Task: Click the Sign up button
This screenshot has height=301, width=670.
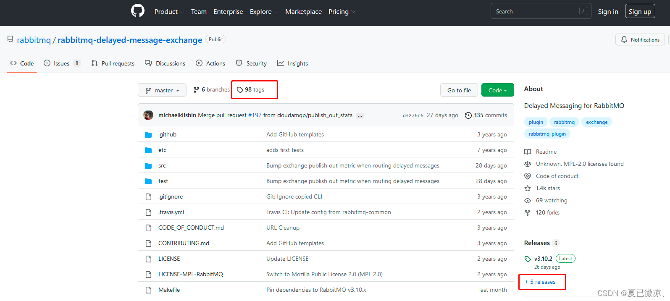Action: tap(639, 12)
